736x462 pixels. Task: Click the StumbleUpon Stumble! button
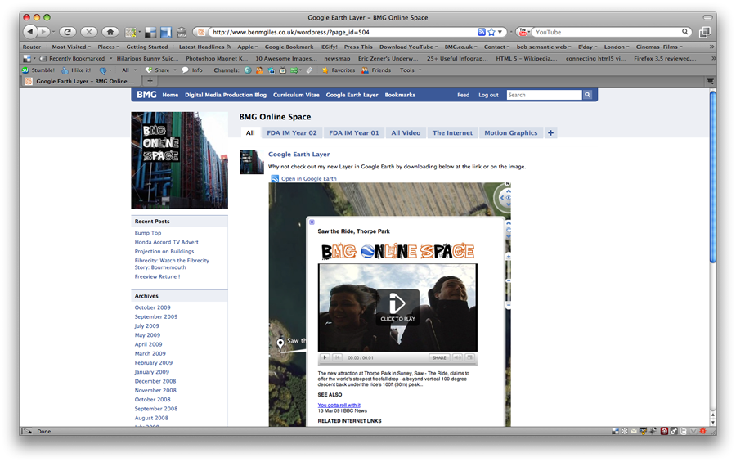click(x=38, y=70)
